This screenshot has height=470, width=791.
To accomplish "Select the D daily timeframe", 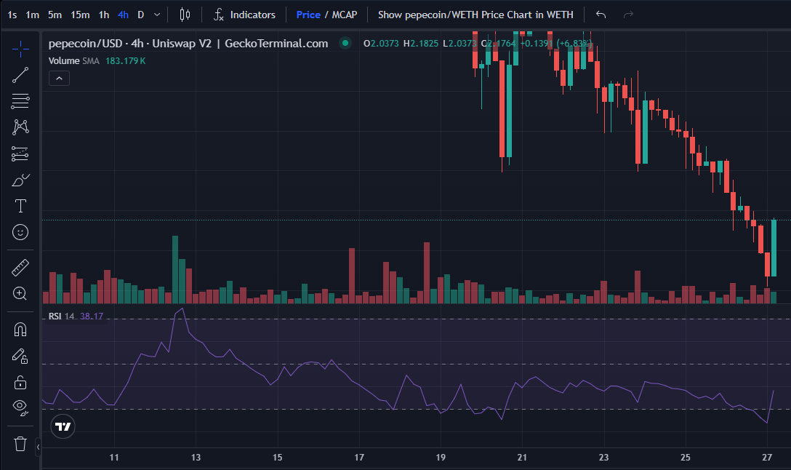I will click(x=141, y=15).
